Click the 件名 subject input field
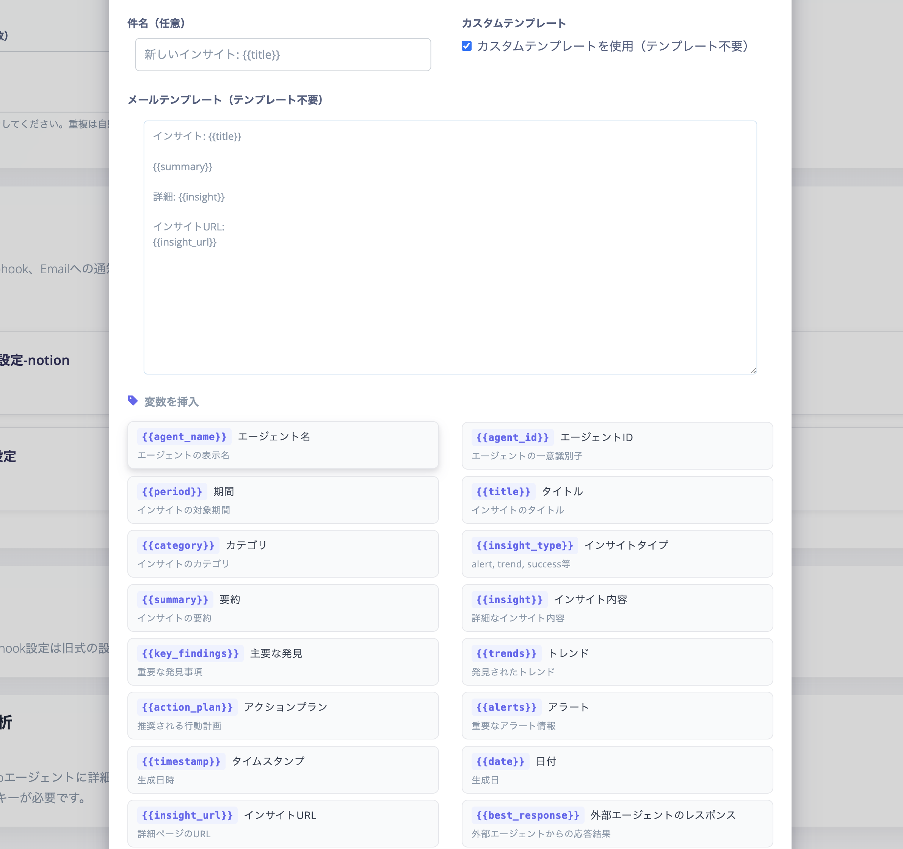The height and width of the screenshot is (849, 903). 282,55
